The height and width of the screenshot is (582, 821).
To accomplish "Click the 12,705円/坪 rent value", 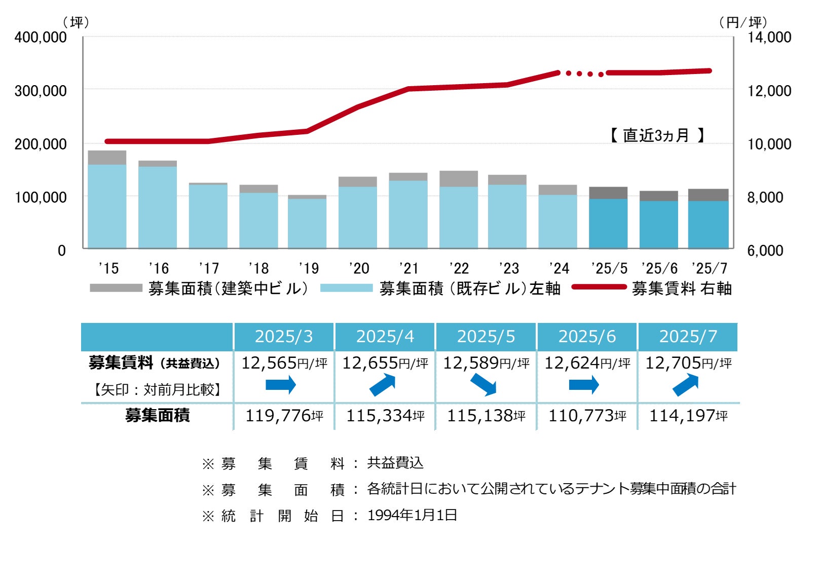I will click(x=688, y=363).
